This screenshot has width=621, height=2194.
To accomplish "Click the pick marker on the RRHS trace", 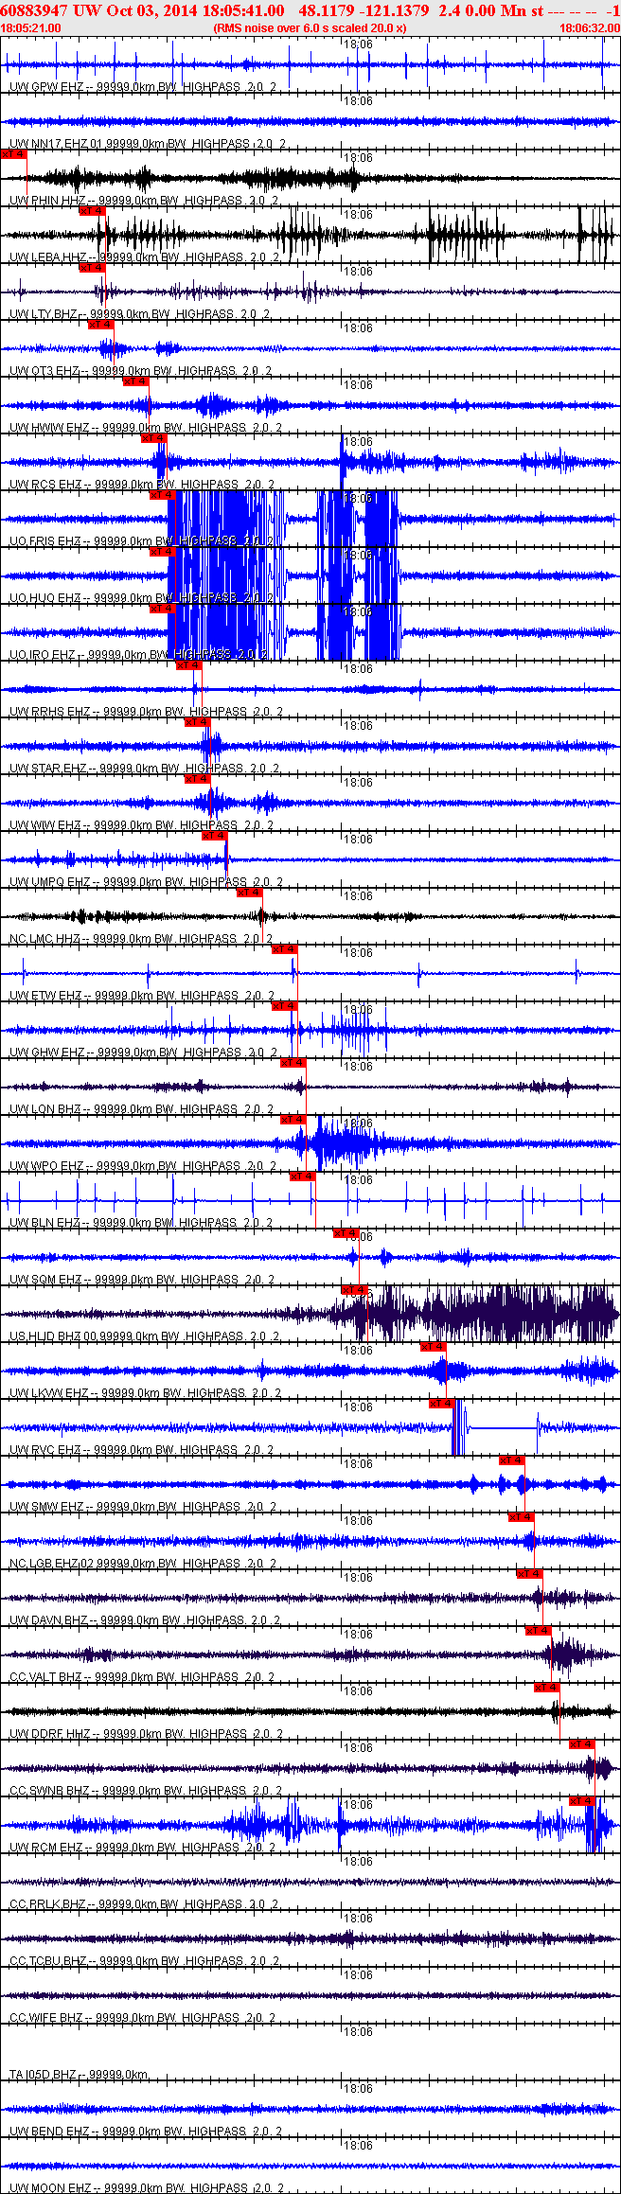I will (188, 664).
